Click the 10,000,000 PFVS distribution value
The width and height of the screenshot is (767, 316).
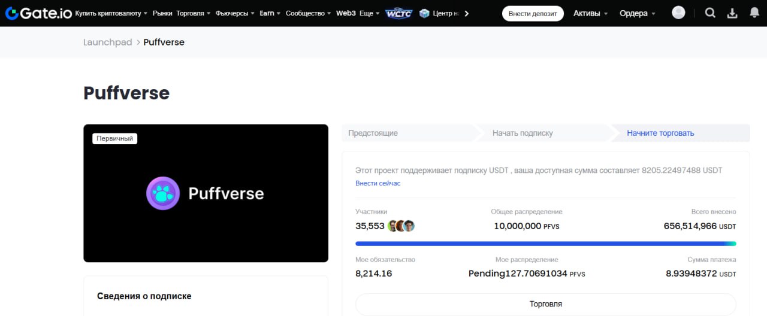point(526,226)
